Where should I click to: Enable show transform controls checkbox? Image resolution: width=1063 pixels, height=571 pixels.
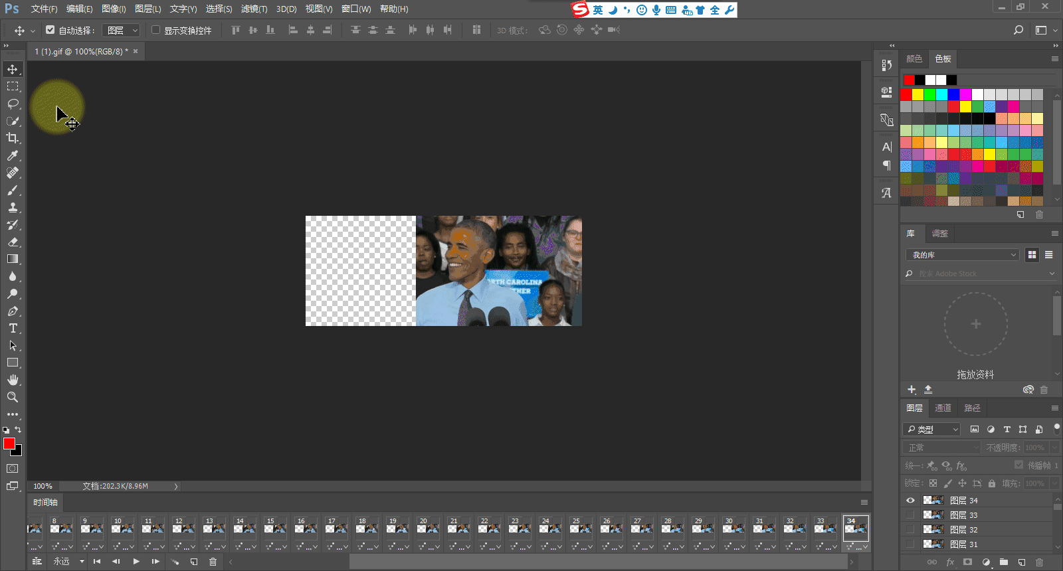156,30
